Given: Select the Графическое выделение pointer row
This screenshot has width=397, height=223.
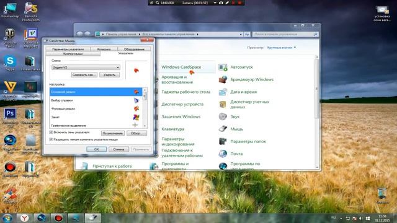Looking at the screenshot, I should [x=96, y=125].
